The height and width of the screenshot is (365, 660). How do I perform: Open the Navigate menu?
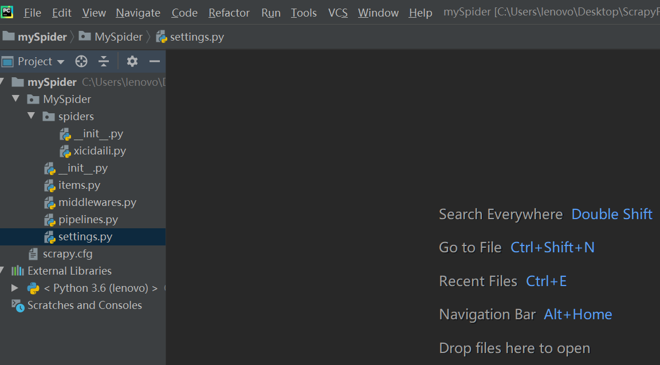(x=138, y=13)
